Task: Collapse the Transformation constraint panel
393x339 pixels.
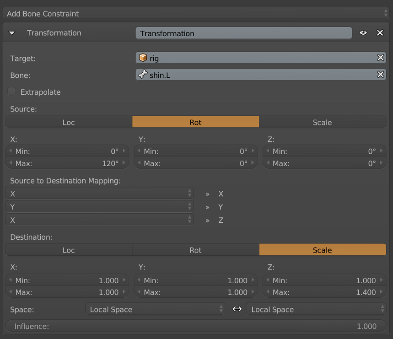Action: (x=12, y=33)
